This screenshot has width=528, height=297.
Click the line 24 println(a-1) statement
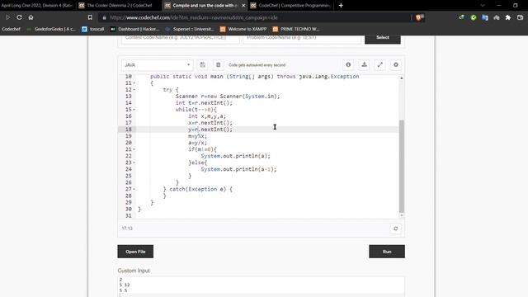coord(238,169)
